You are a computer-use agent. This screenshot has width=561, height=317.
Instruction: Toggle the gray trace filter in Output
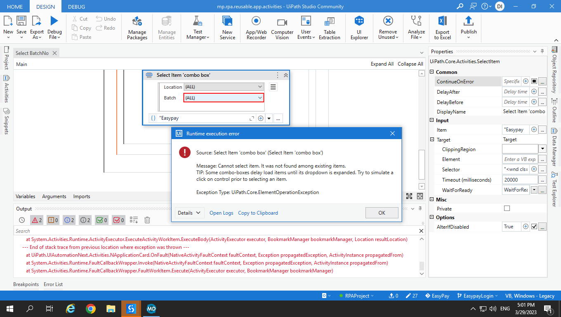pos(85,220)
